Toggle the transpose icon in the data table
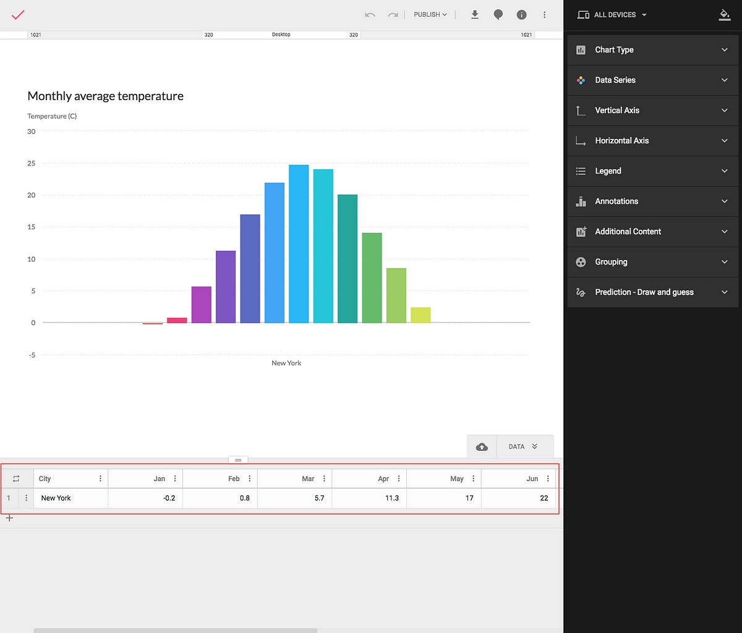Viewport: 742px width, 633px height. (x=17, y=478)
